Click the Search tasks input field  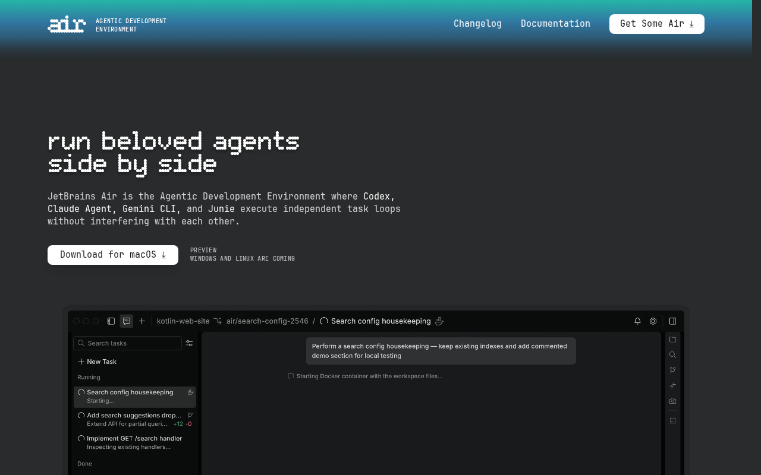[x=127, y=343]
